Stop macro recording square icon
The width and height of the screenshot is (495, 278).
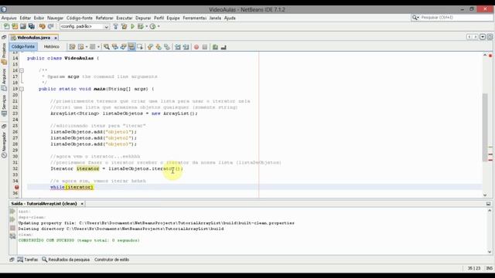pos(205,47)
